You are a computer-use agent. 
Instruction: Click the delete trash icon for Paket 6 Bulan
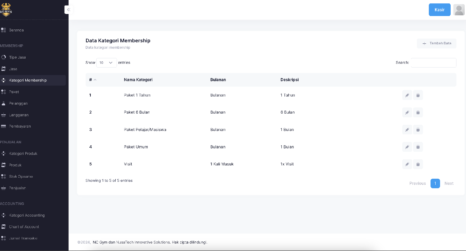coord(418,112)
